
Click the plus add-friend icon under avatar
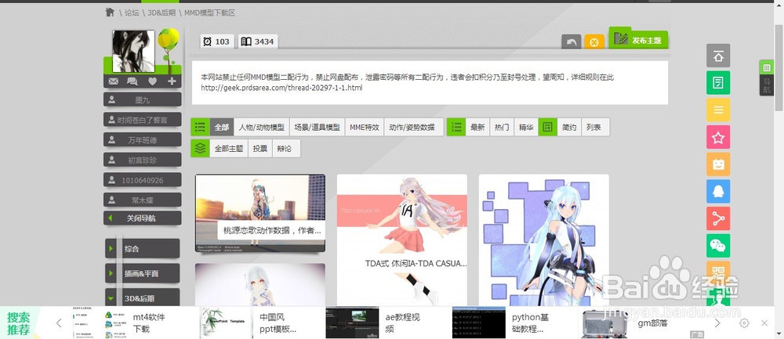tap(172, 81)
